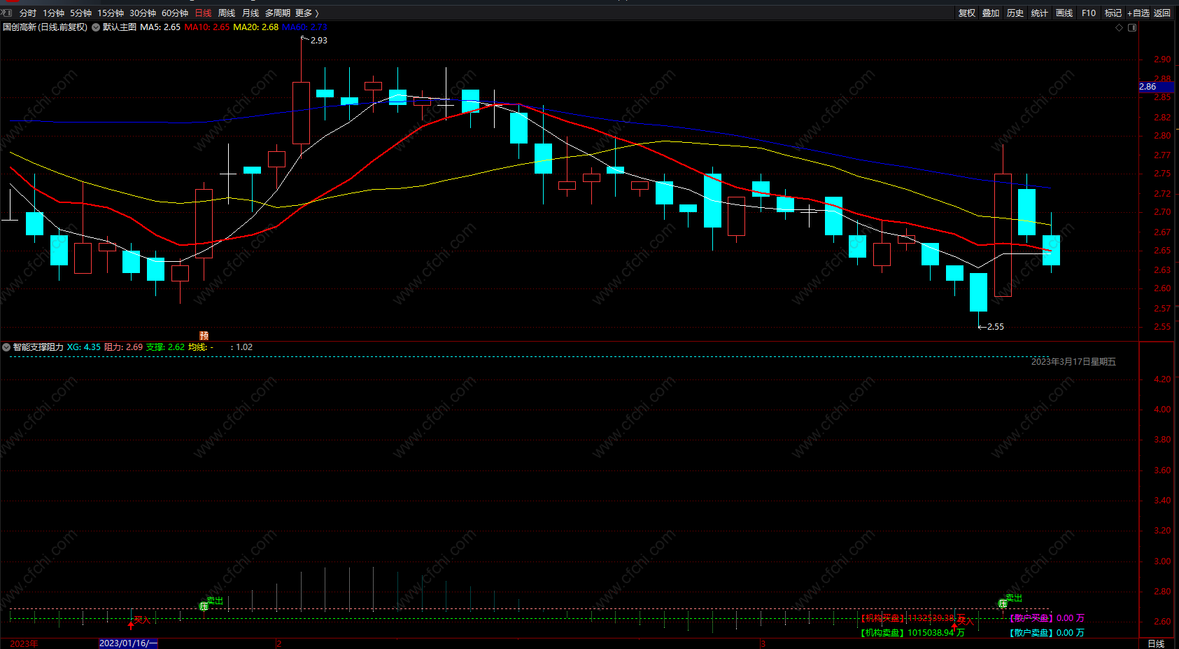Open sub-chart indicator dropdown arrow
Viewport: 1179px width, 649px height.
[x=6, y=347]
